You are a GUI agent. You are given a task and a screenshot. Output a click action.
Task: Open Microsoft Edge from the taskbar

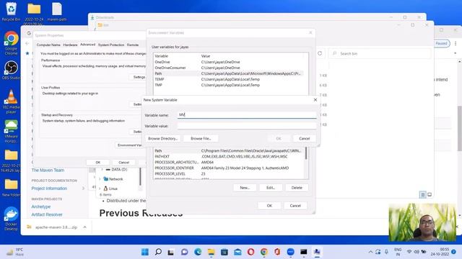(x=198, y=252)
